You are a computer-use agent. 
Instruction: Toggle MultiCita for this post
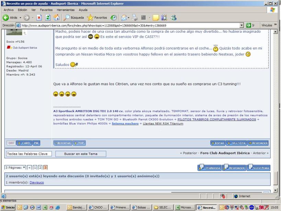236,143
